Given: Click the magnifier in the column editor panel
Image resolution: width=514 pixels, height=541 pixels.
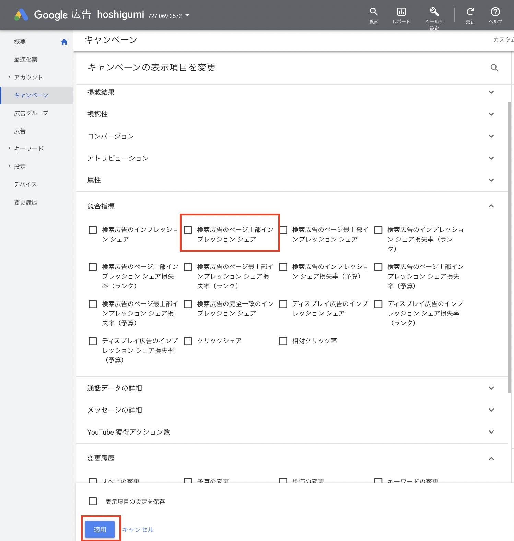Looking at the screenshot, I should [x=494, y=68].
